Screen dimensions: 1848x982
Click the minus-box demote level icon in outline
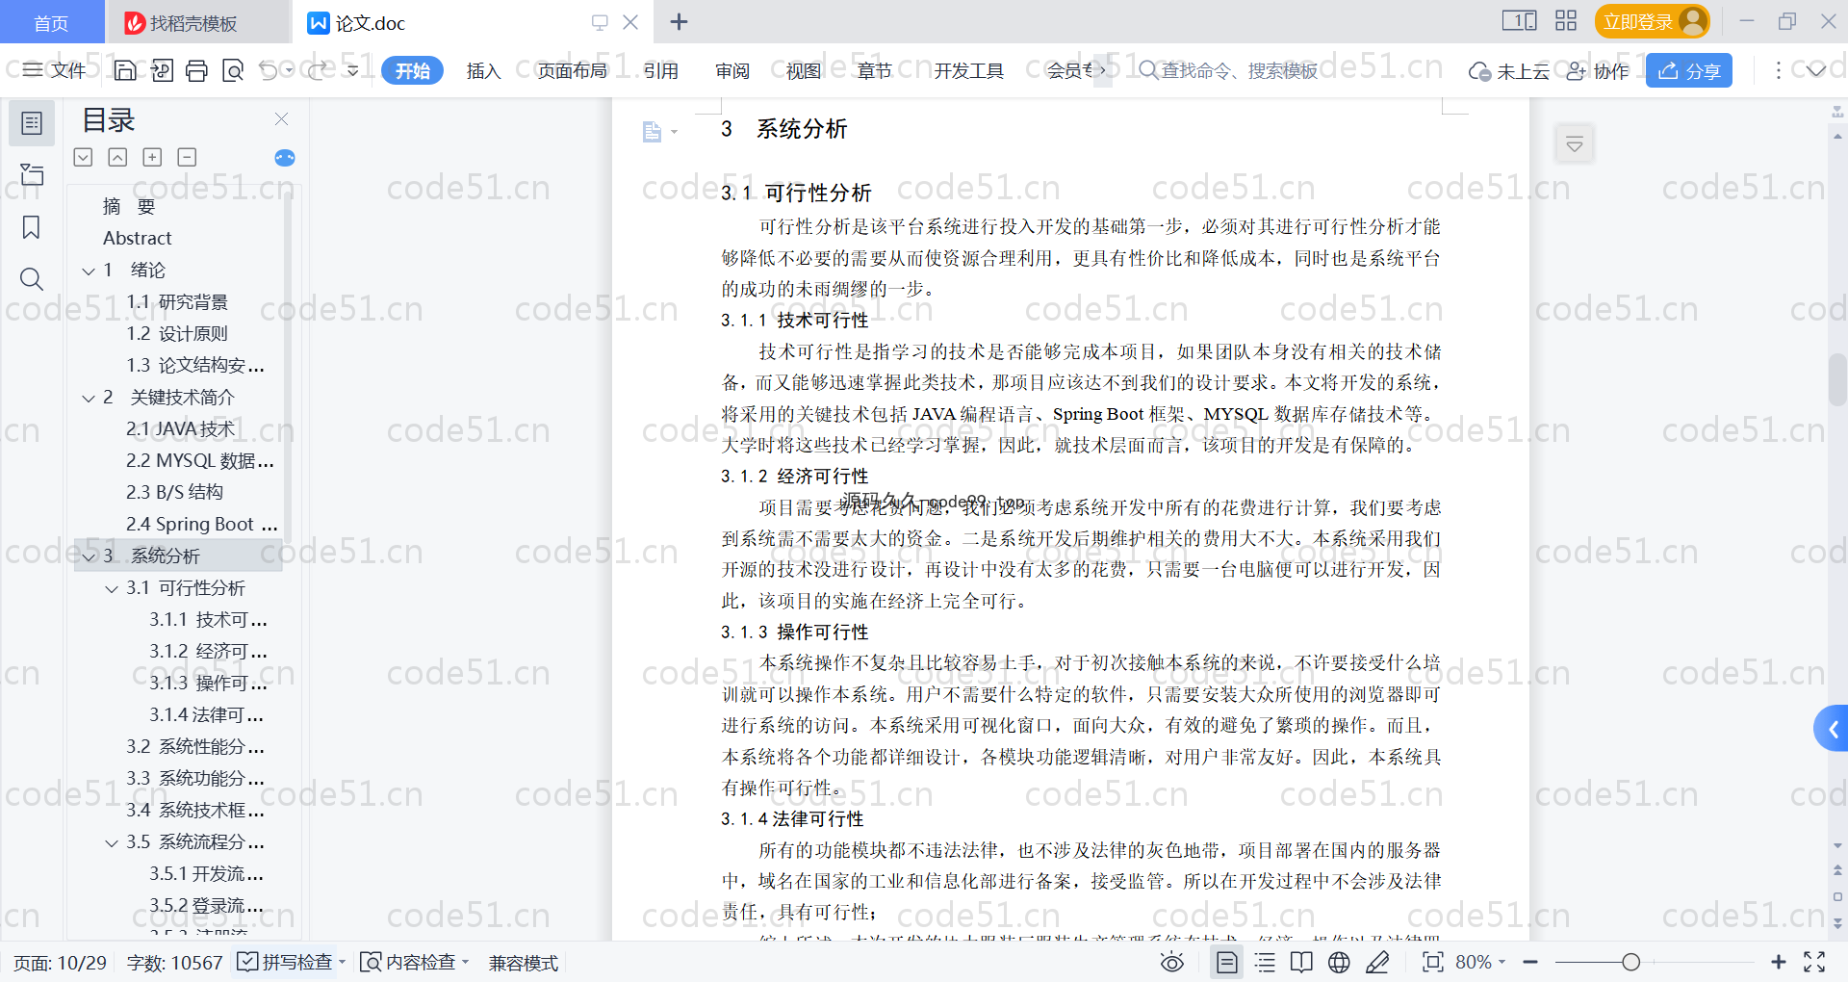click(187, 157)
